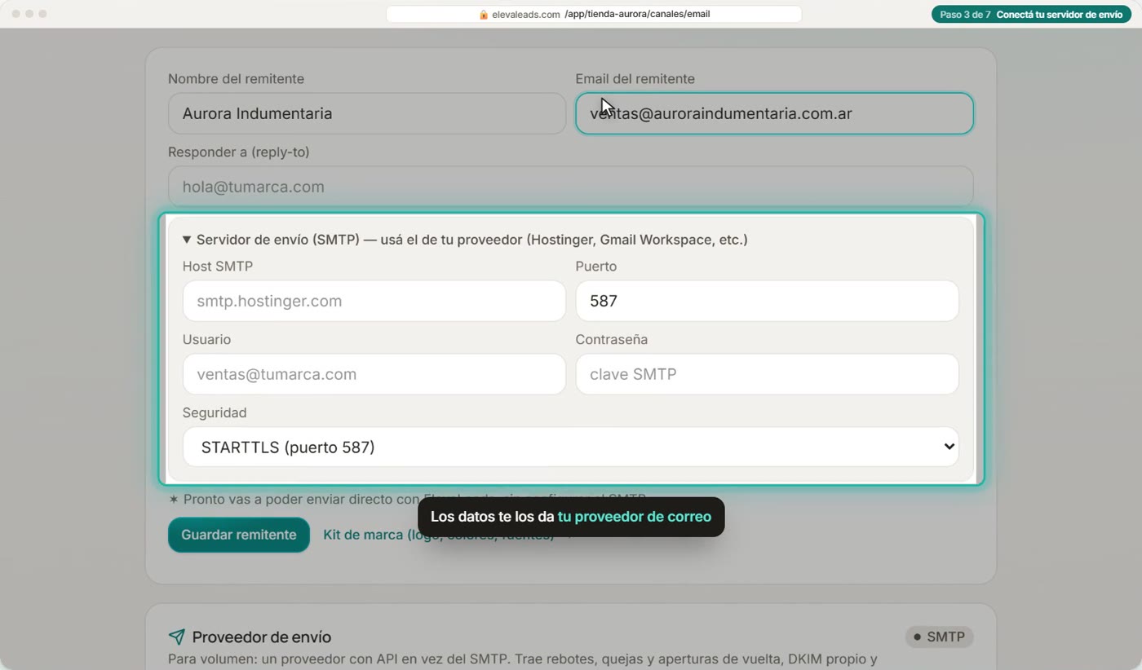The width and height of the screenshot is (1142, 670).
Task: Click the SMTP status badge
Action: click(939, 637)
